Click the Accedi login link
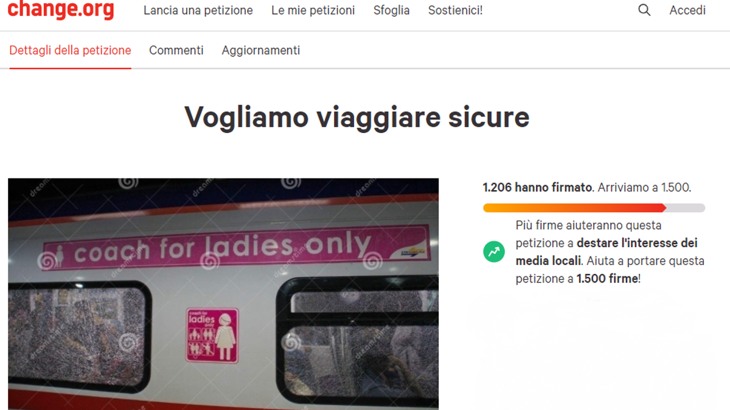The height and width of the screenshot is (410, 730). 687,10
